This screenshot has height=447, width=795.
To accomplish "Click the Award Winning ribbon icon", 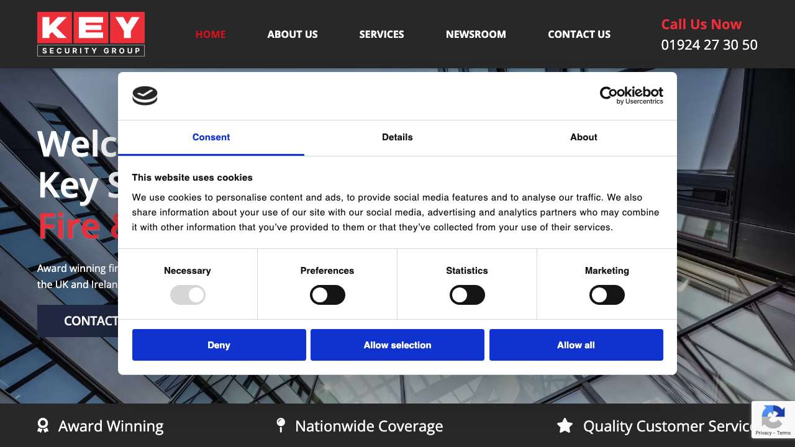I will (43, 426).
